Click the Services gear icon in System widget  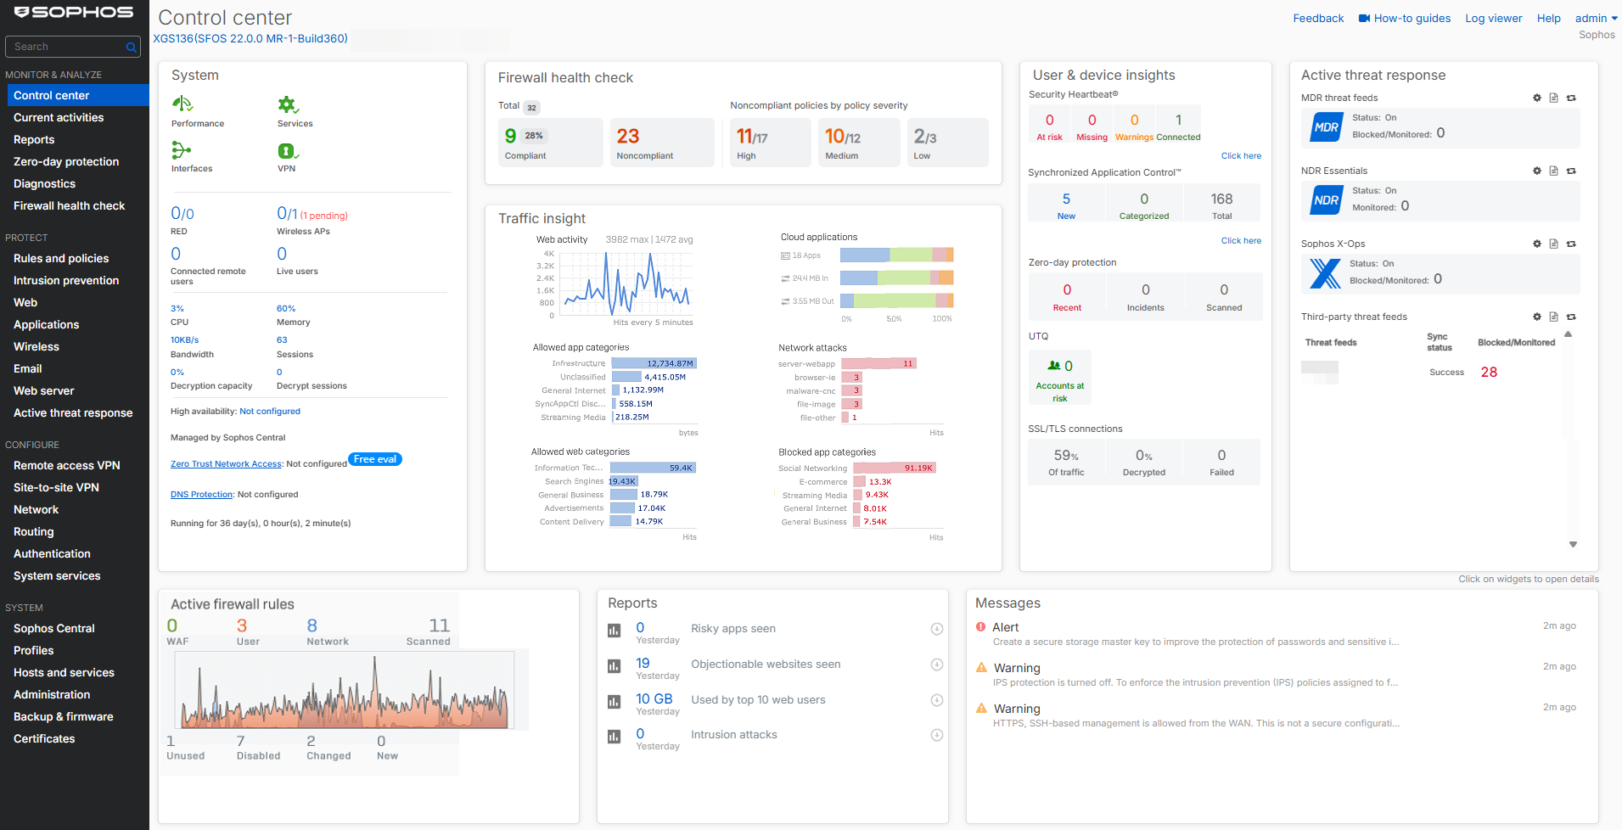coord(289,104)
